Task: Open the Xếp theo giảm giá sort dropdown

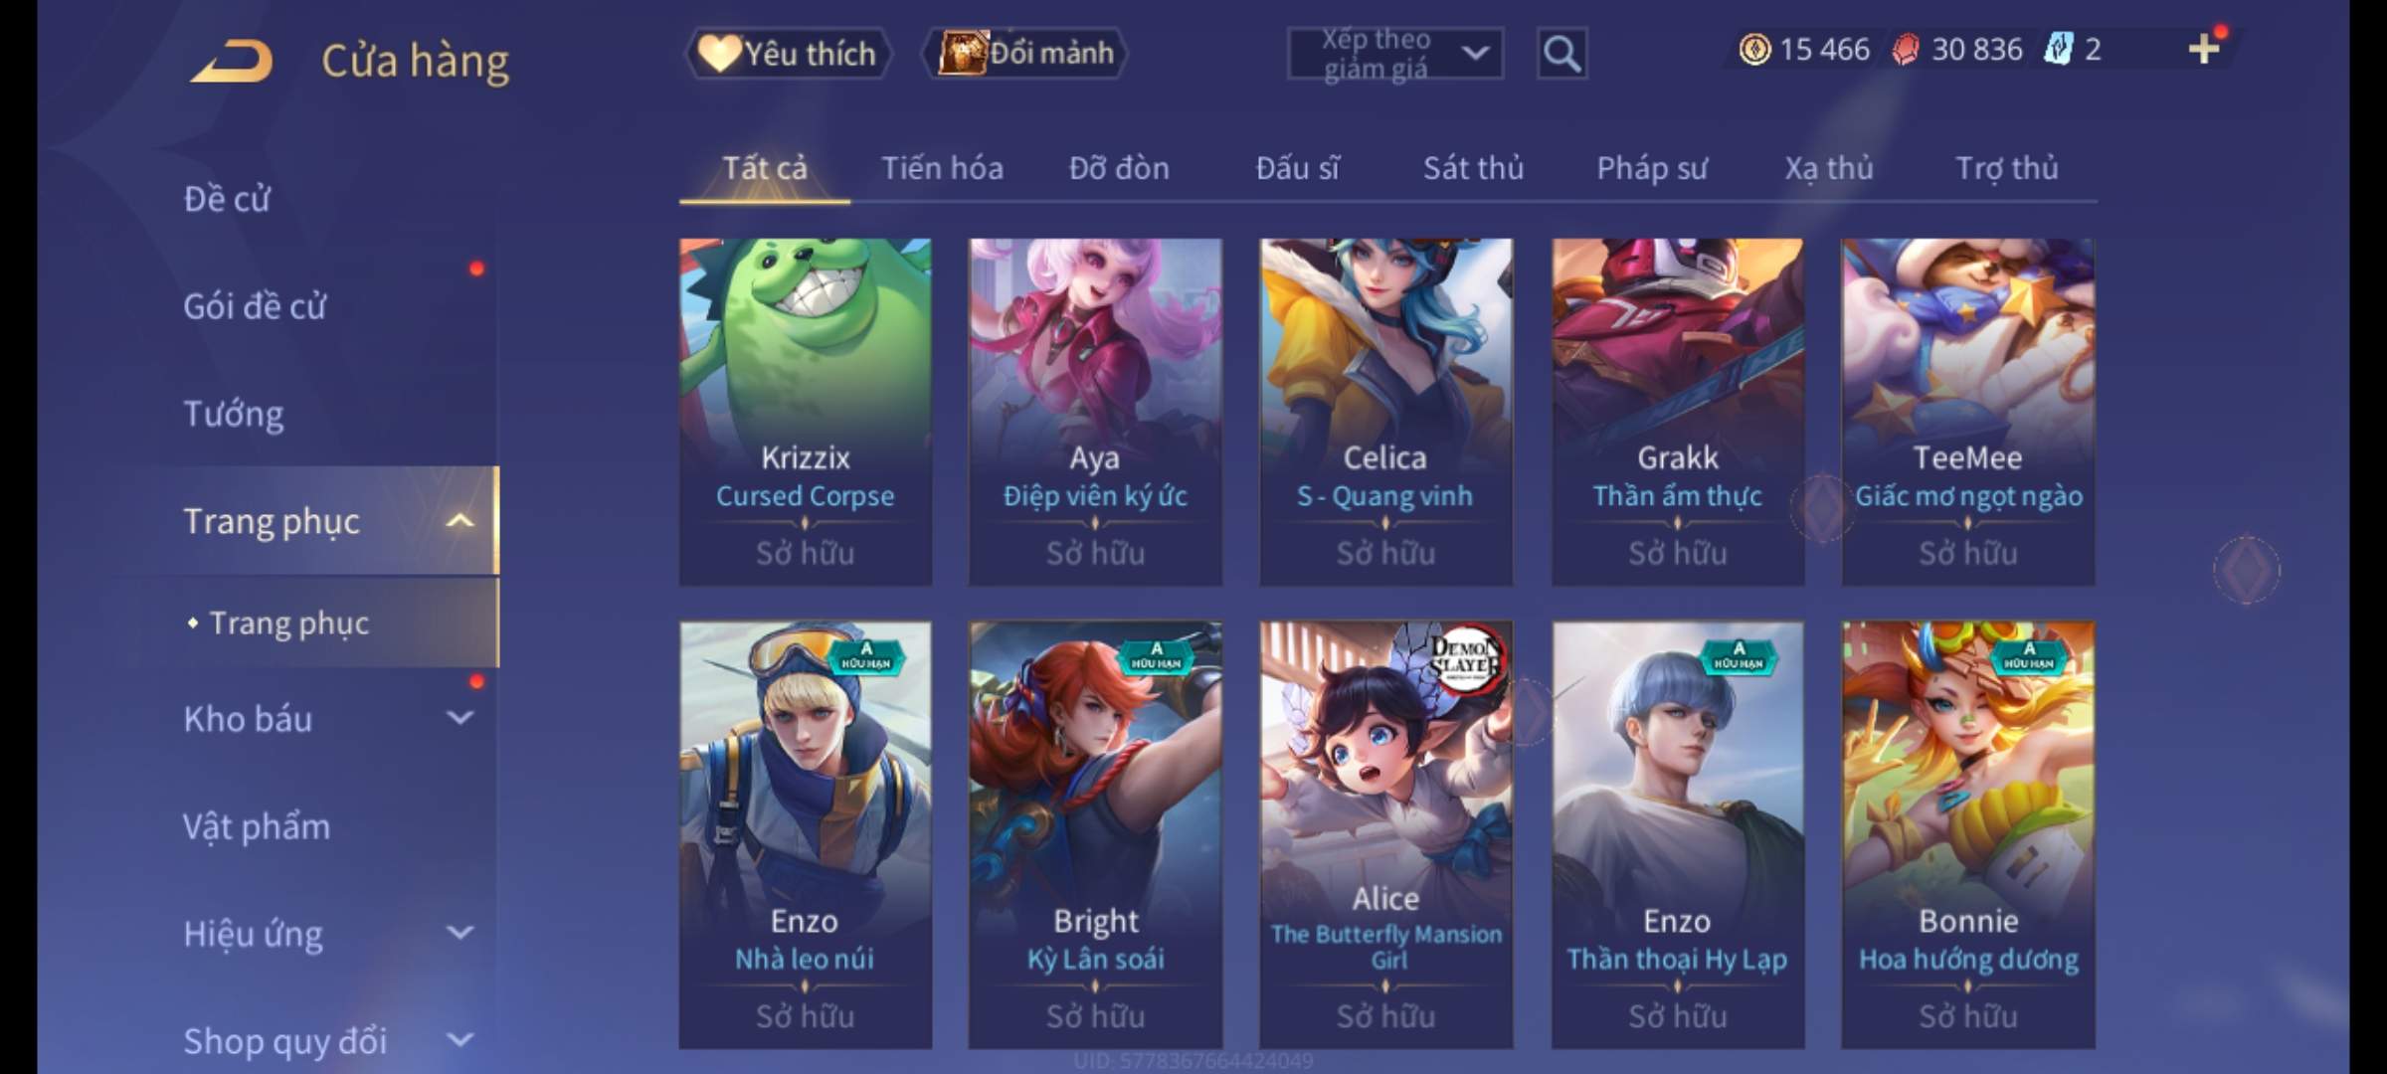Action: tap(1394, 54)
